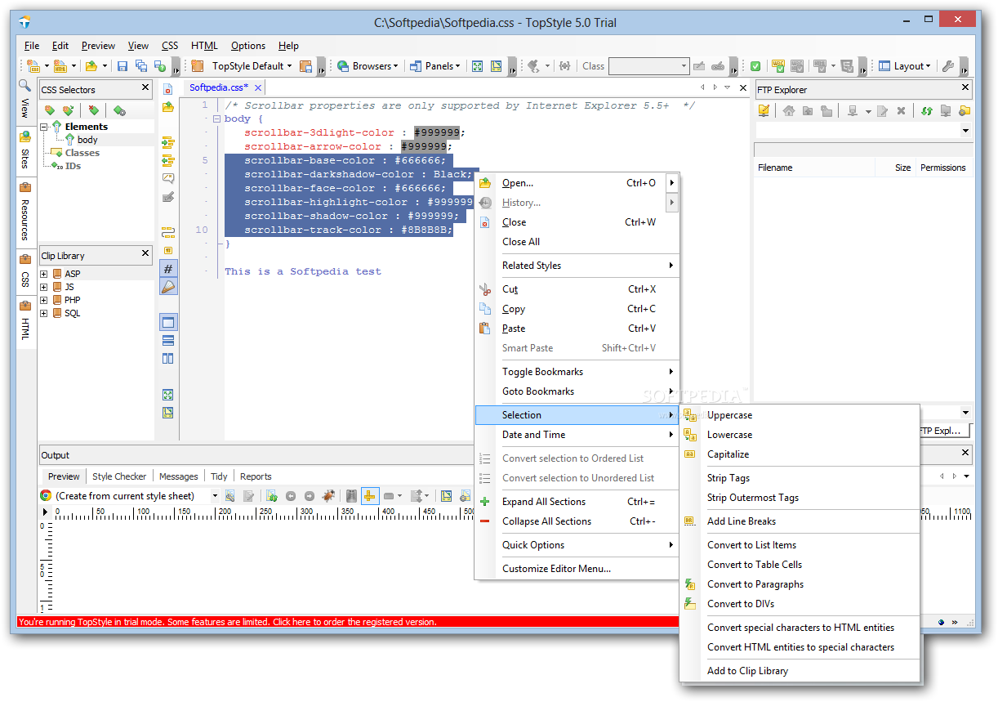Click the refresh preview icon
This screenshot has height=702, width=998.
(271, 496)
